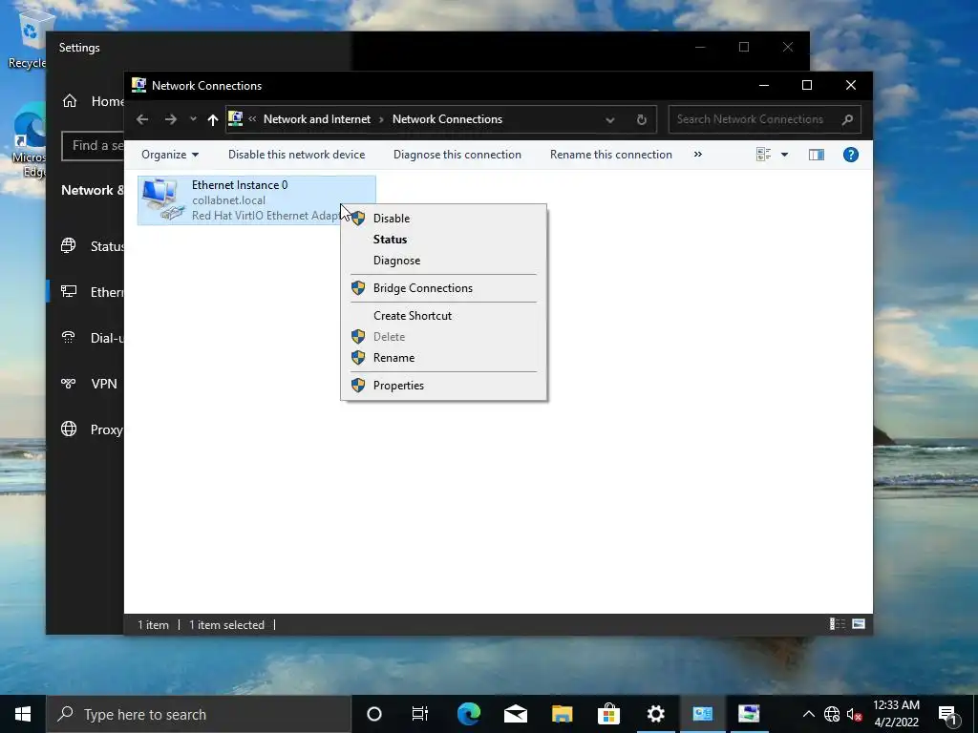Open Microsoft Store from the taskbar
The height and width of the screenshot is (733, 978).
coord(608,714)
